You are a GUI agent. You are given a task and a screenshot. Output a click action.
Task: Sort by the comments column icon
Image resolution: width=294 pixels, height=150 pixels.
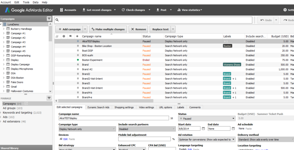click(x=70, y=36)
